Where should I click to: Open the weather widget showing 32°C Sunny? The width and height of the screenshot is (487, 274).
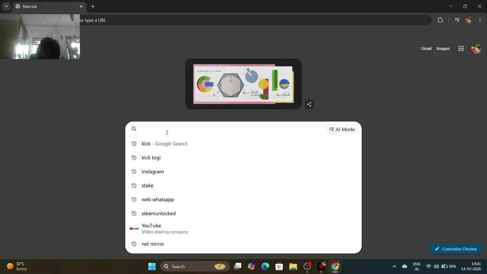[x=17, y=266]
